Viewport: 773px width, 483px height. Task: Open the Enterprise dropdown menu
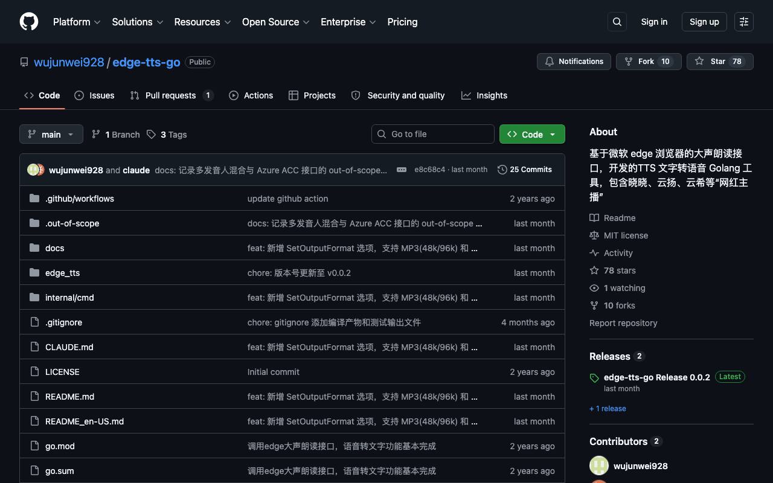pyautogui.click(x=348, y=22)
